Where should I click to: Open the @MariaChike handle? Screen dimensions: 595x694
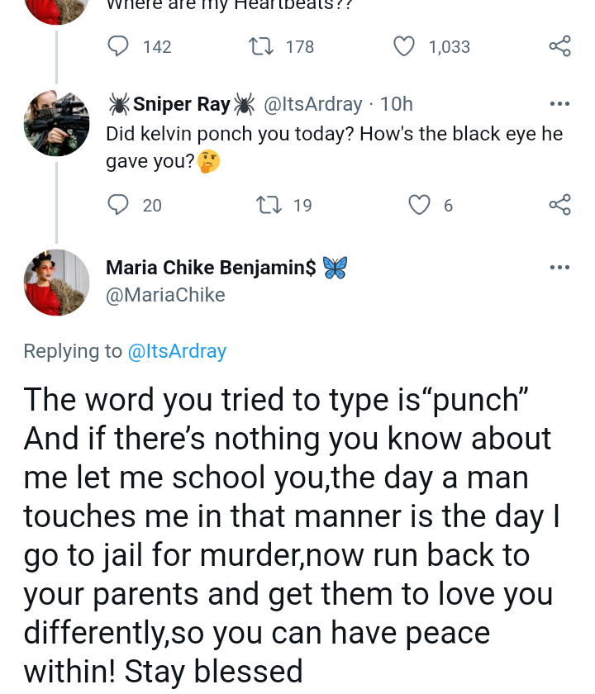click(165, 295)
